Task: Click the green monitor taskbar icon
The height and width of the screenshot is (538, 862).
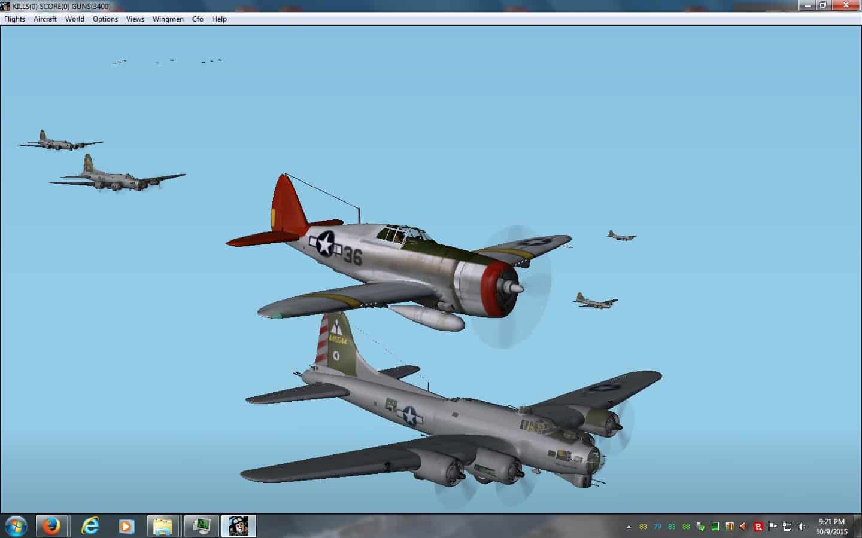Action: (x=201, y=526)
